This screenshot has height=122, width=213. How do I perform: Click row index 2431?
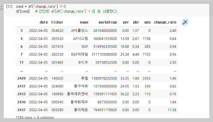point(21,86)
